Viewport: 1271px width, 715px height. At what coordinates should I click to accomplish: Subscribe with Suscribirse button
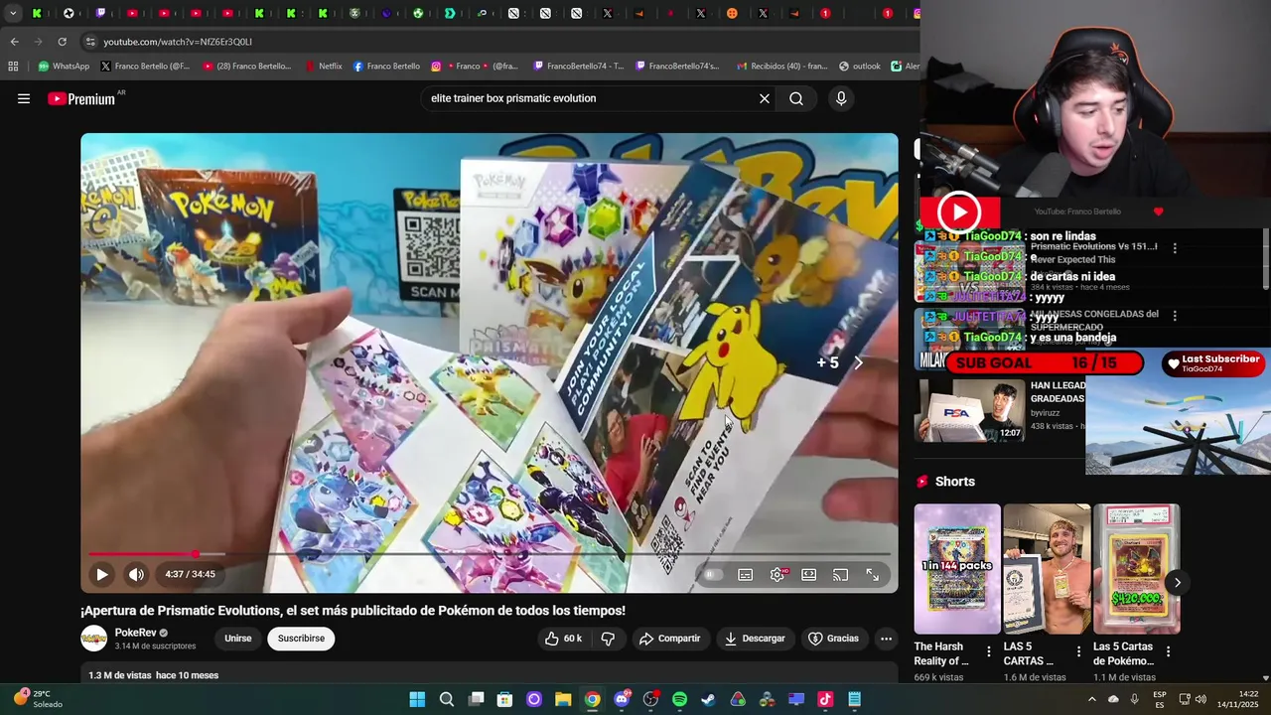point(301,639)
